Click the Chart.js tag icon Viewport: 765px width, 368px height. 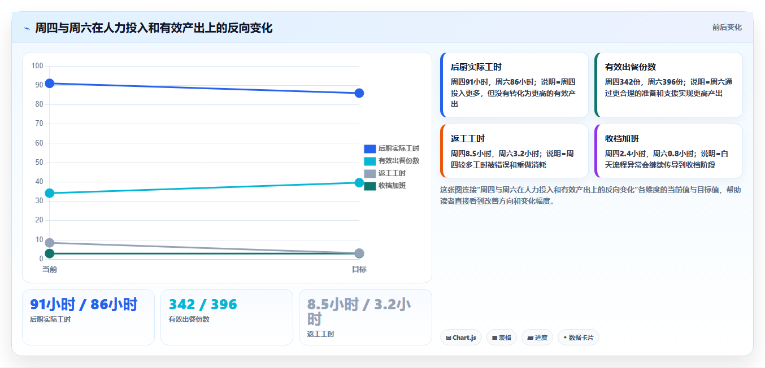point(449,338)
